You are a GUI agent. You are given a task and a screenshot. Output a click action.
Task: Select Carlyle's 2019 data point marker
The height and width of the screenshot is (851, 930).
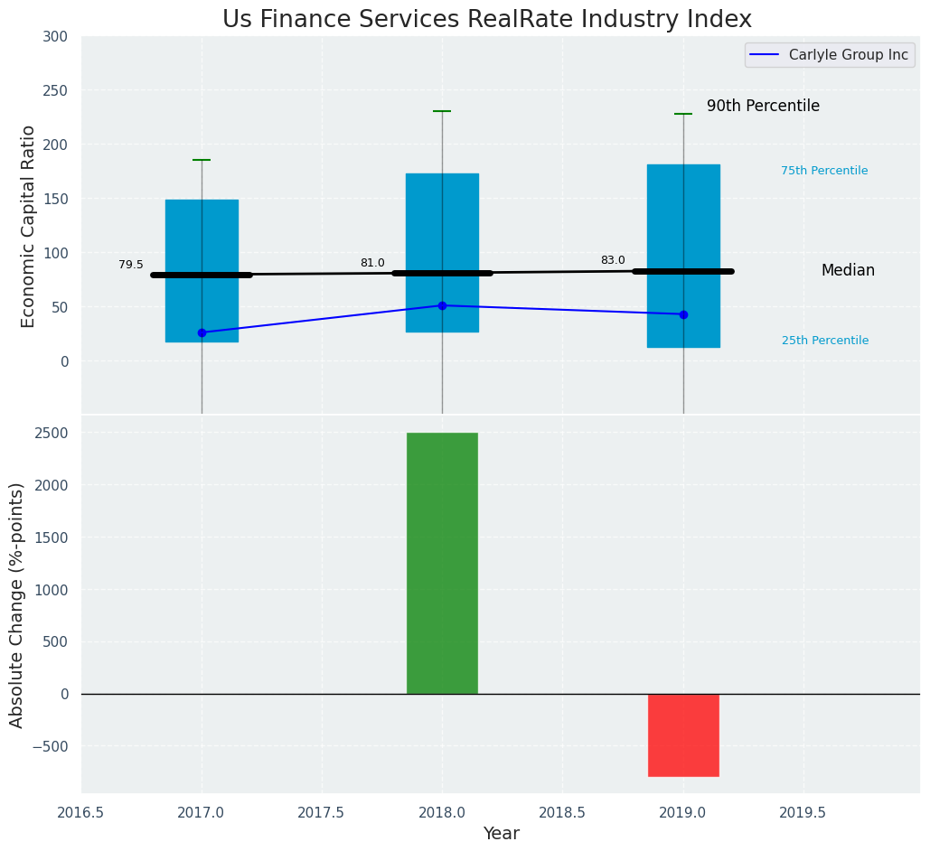click(683, 314)
